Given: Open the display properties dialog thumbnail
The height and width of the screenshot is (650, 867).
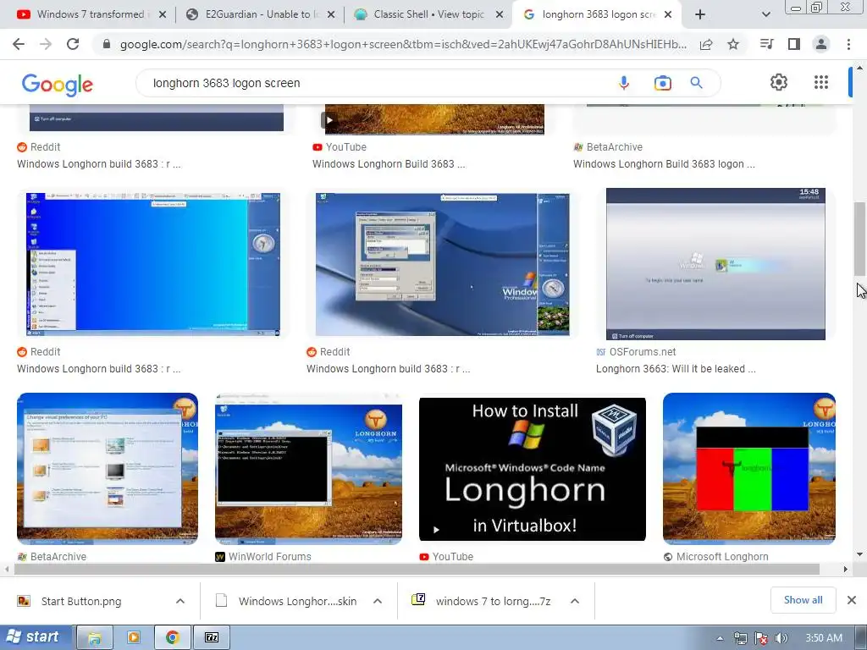Looking at the screenshot, I should (442, 264).
